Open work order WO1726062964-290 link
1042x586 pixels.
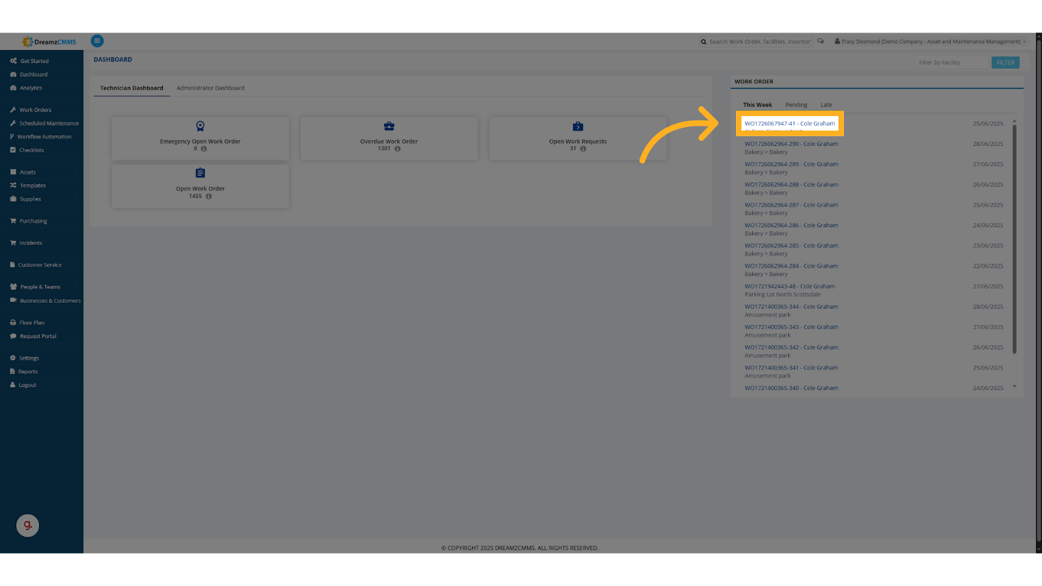791,144
